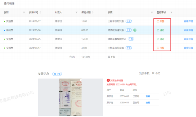
Task: Sort by the 发生时间 column arrows
Action: pyautogui.click(x=40, y=12)
